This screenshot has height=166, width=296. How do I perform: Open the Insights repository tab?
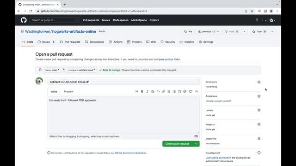pos(187,42)
